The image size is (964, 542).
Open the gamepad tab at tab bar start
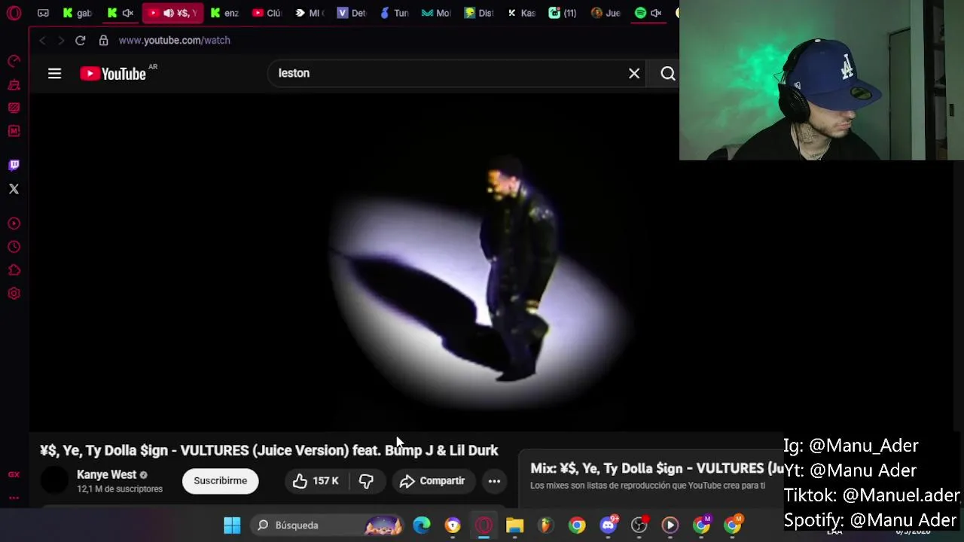coord(43,13)
